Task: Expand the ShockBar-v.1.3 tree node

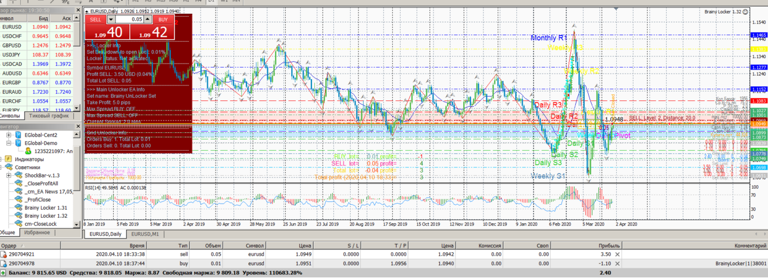Action: tap(9, 175)
